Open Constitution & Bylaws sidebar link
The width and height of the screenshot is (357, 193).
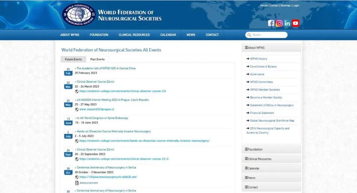(263, 66)
